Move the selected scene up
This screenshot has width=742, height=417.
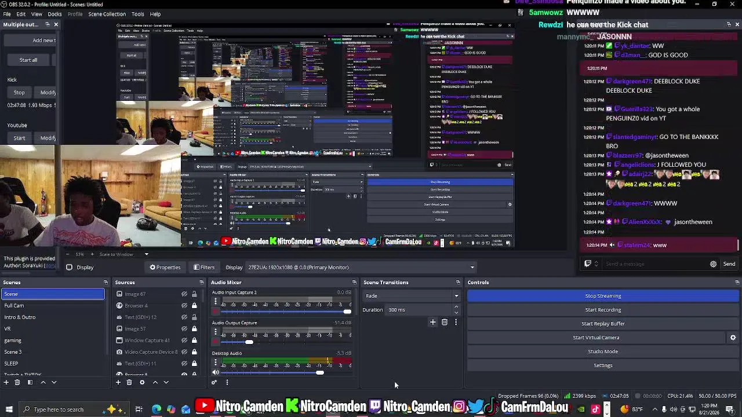point(43,382)
